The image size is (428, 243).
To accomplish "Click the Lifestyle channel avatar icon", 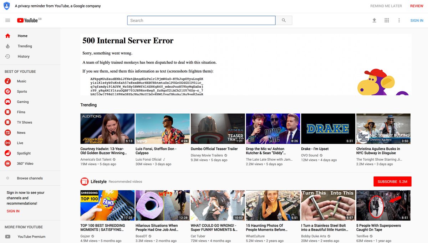I will pyautogui.click(x=85, y=181).
